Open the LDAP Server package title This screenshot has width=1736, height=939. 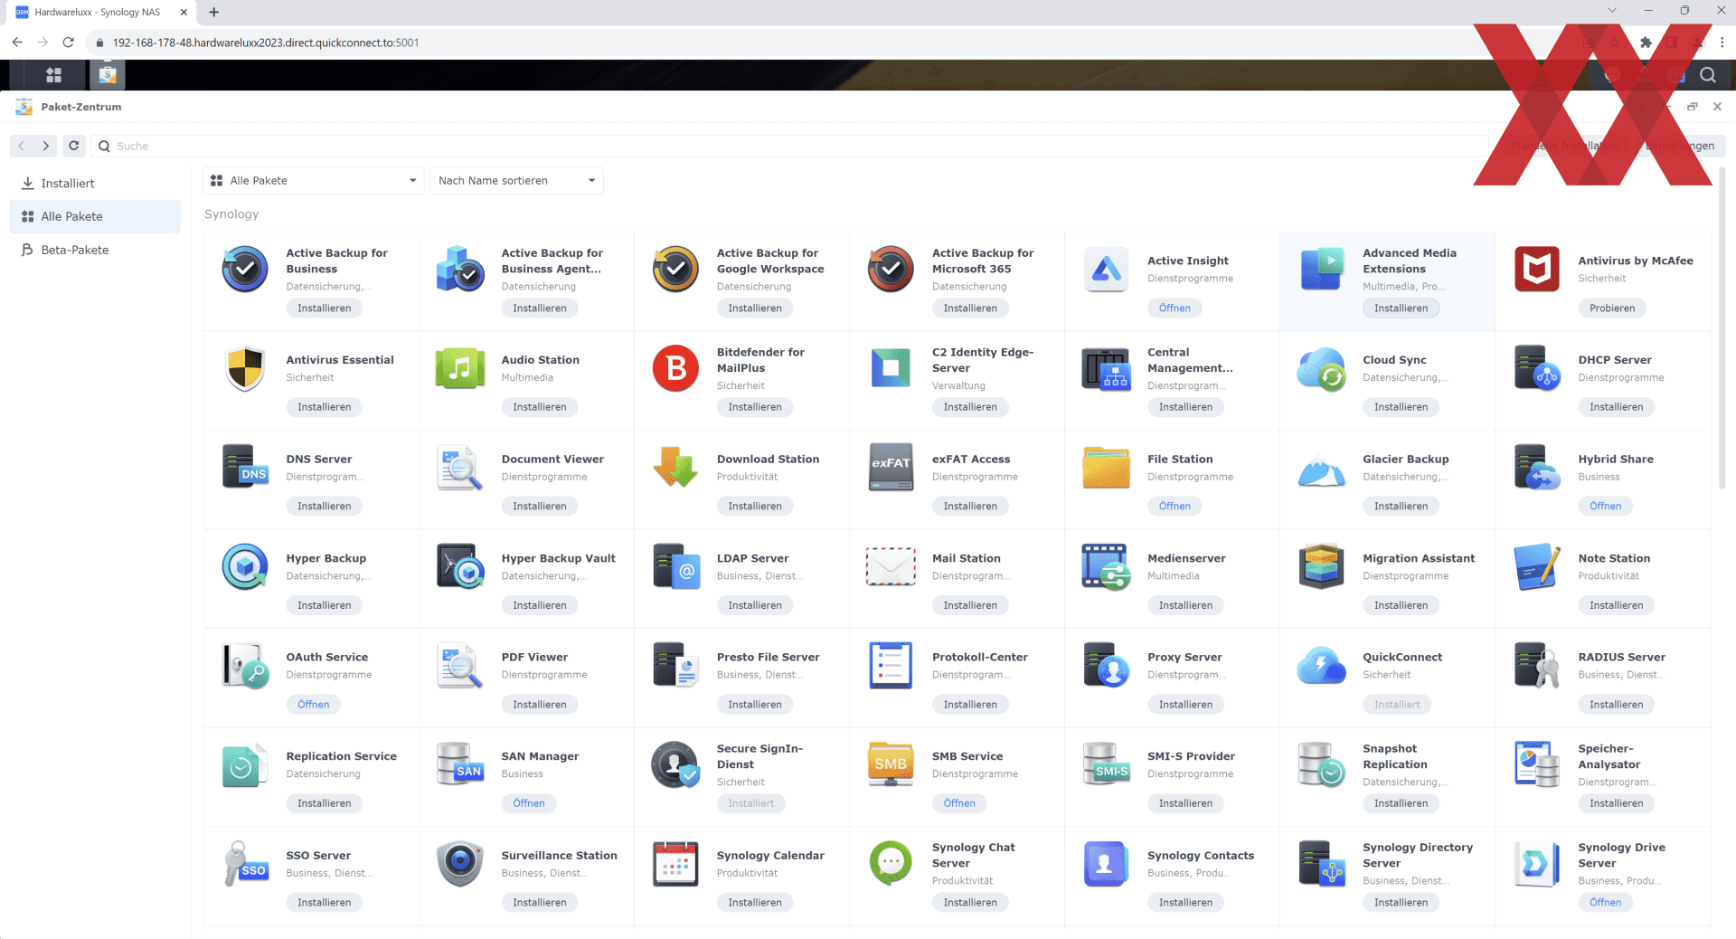pos(752,558)
